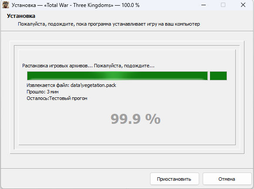Click the Установка heading at the top

coord(21,16)
